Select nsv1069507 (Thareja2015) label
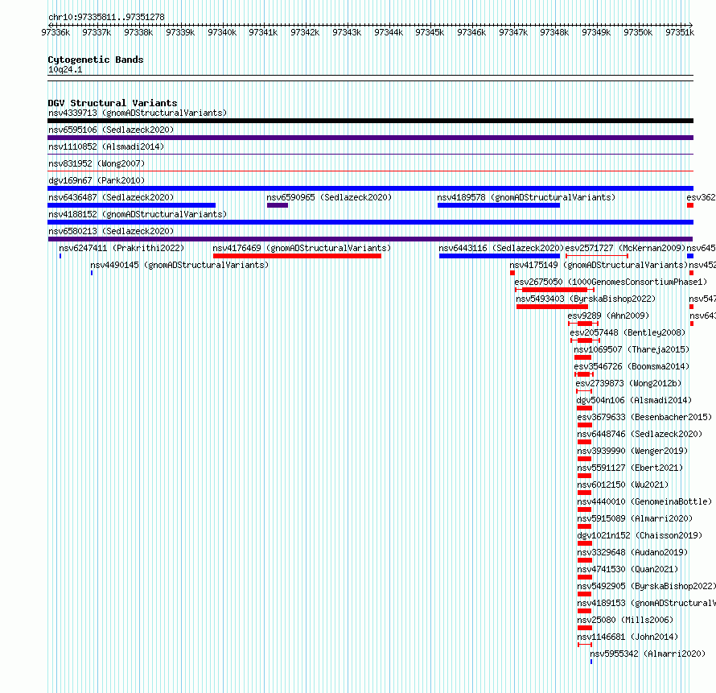 [x=632, y=349]
